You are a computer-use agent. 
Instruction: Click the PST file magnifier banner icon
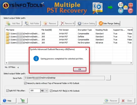pyautogui.click(x=98, y=8)
